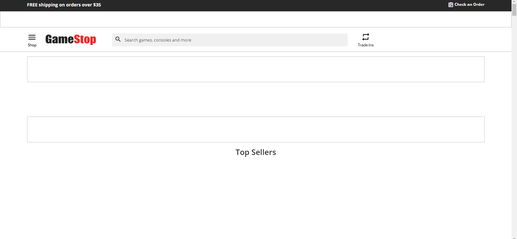517x239 pixels.
Task: Click the upper promo banner area
Action: pos(256,69)
